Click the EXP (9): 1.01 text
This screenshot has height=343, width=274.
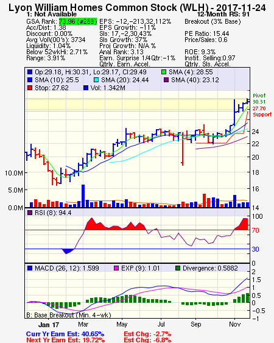tap(141, 268)
